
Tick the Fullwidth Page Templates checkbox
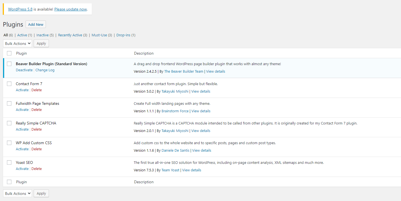(9, 103)
